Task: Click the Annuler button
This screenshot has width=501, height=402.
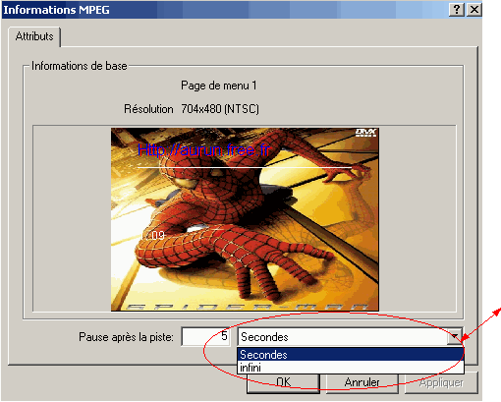Action: pos(362,382)
